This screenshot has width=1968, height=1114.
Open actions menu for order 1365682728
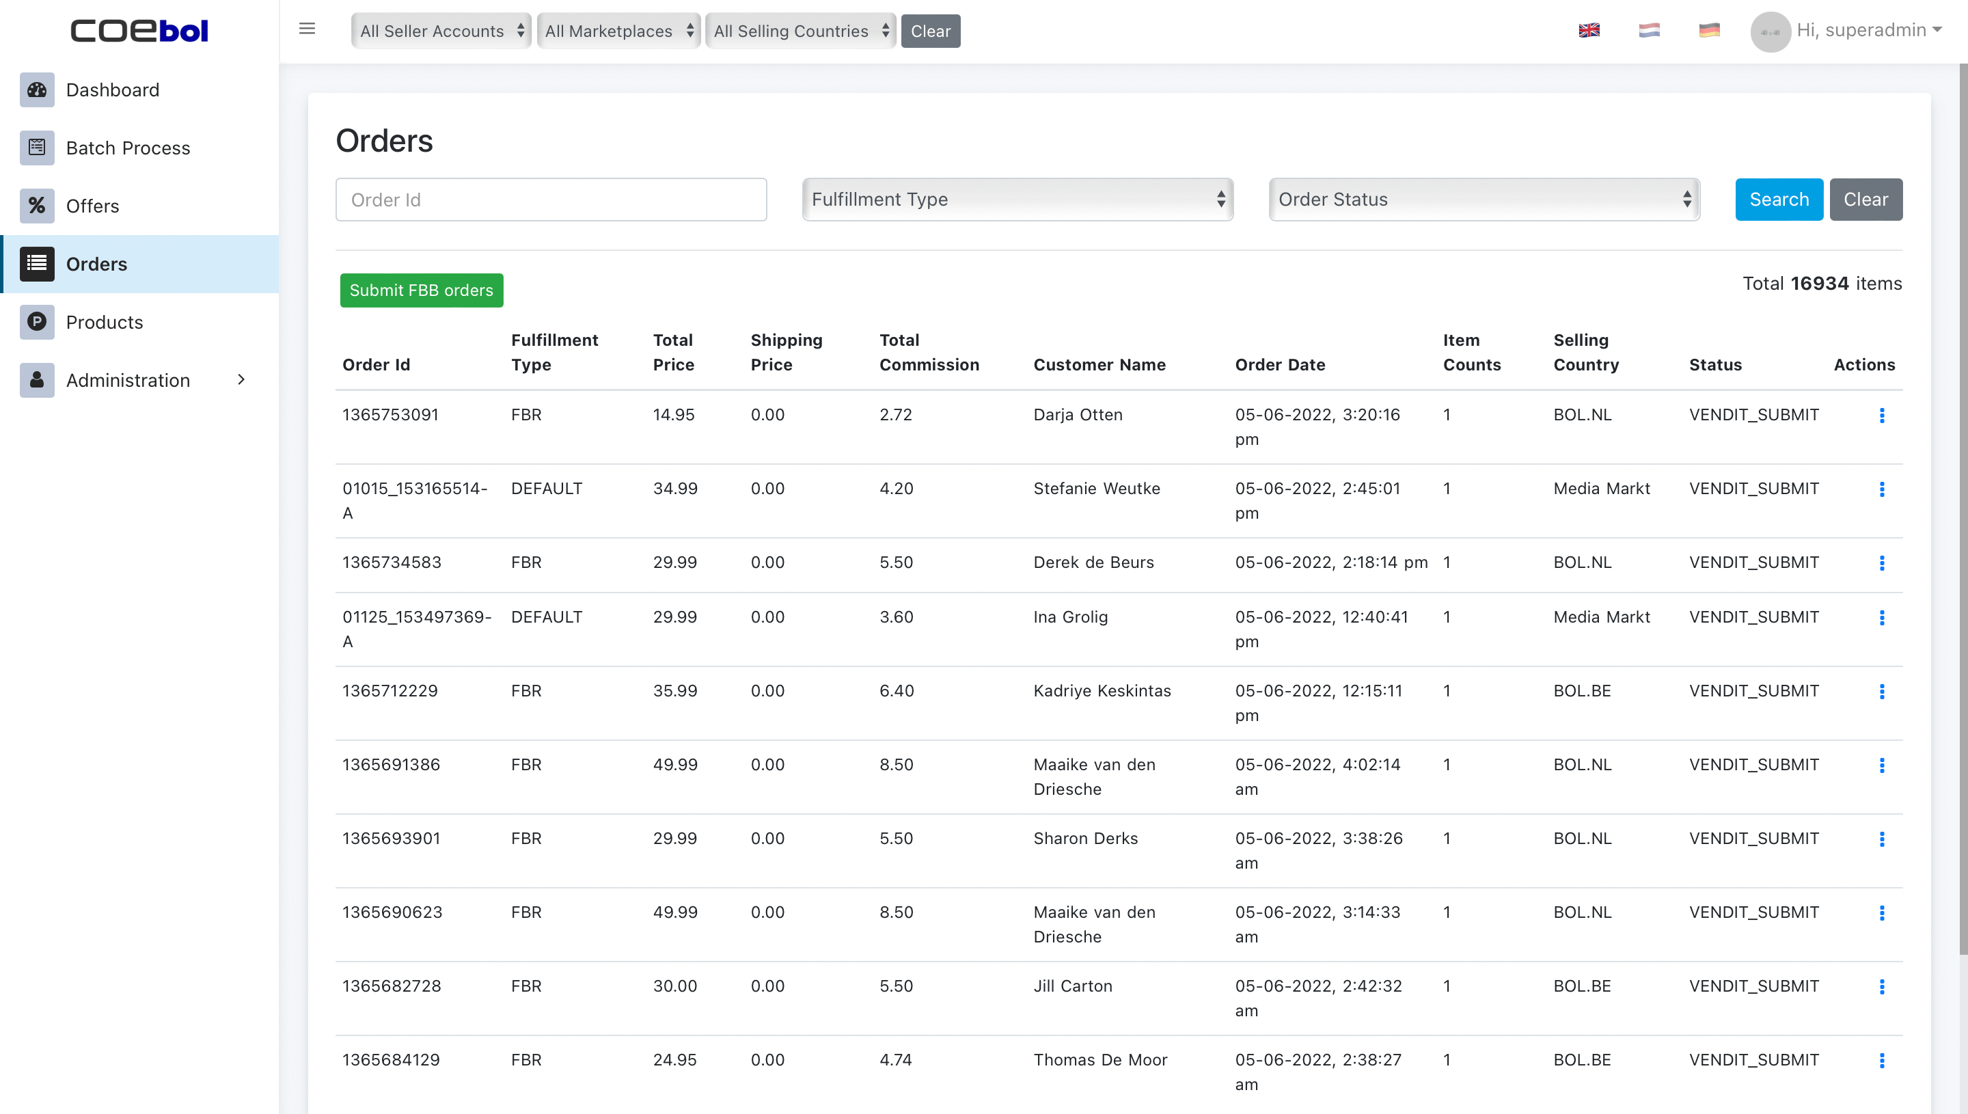click(1882, 987)
